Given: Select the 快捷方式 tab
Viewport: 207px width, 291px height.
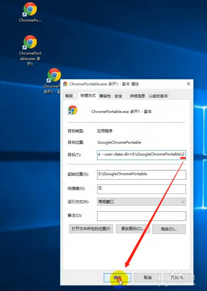Looking at the screenshot, I should [88, 96].
